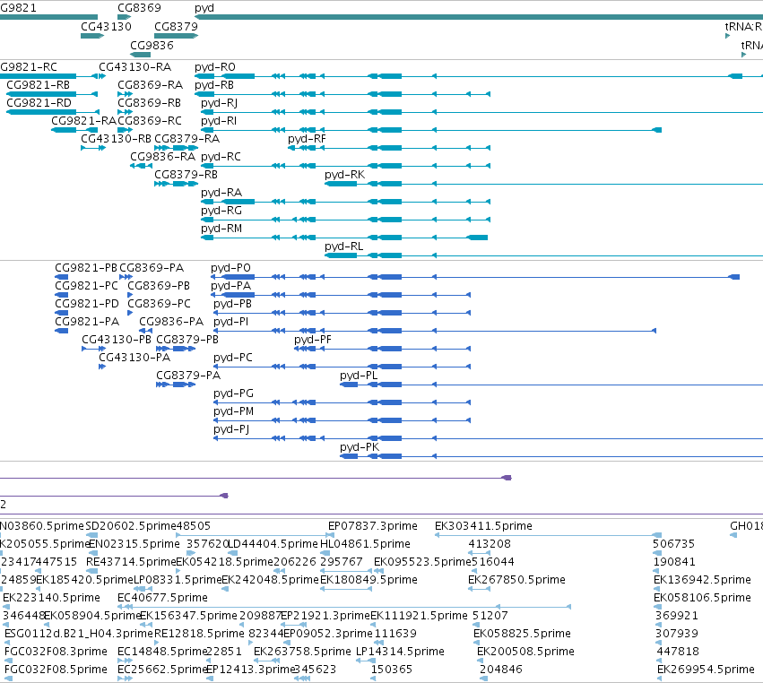The height and width of the screenshot is (683, 763).
Task: Click transcript label pyd-RB
Action: tap(214, 85)
